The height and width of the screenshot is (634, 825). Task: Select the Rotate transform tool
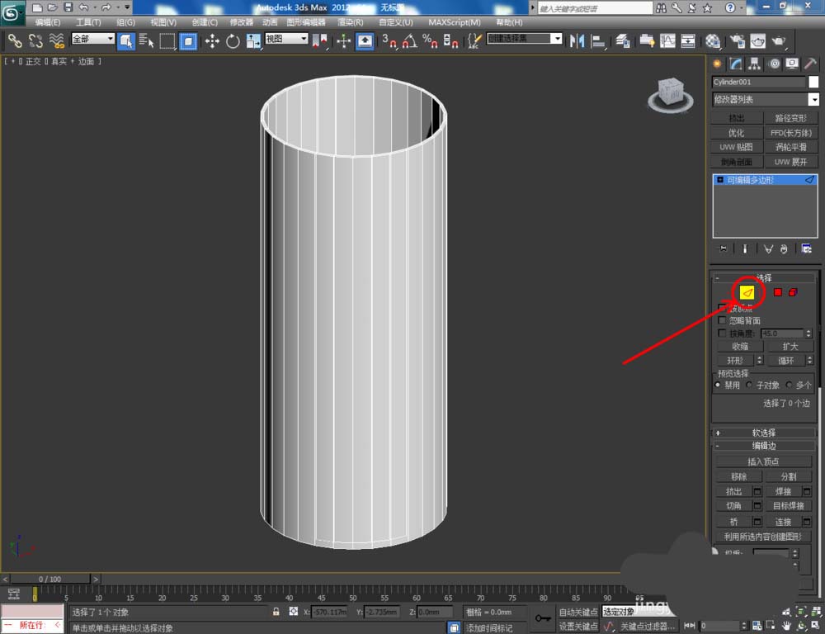click(233, 40)
